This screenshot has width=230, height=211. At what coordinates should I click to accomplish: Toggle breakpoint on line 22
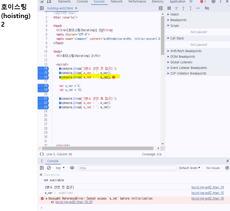(43, 103)
